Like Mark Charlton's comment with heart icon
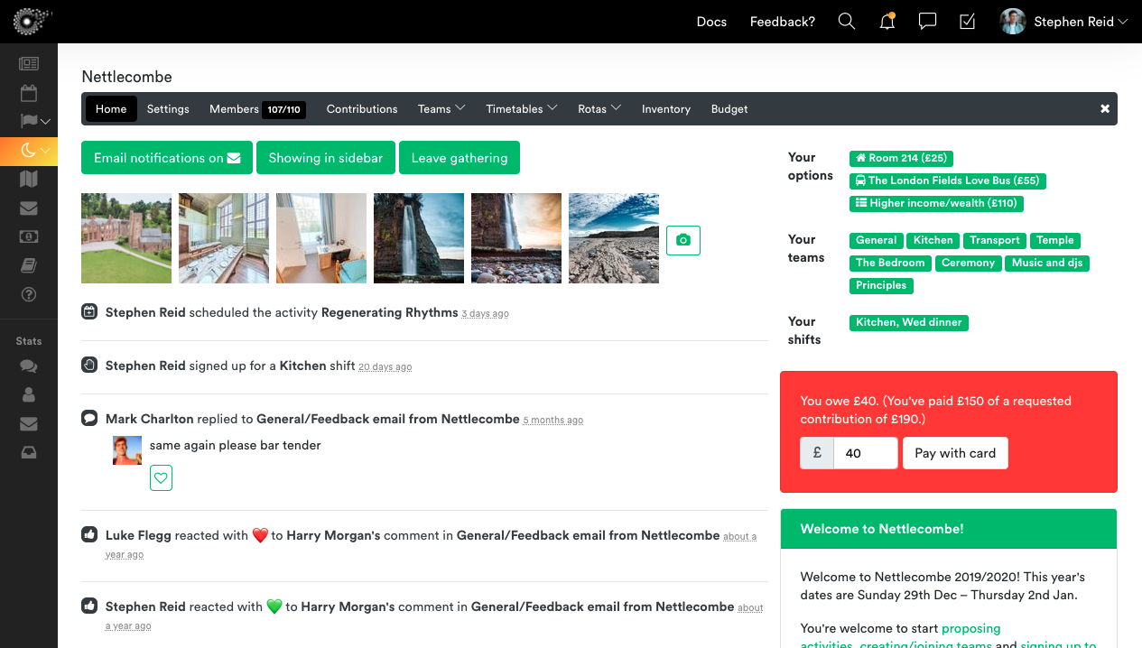The width and height of the screenshot is (1142, 648). coord(161,478)
